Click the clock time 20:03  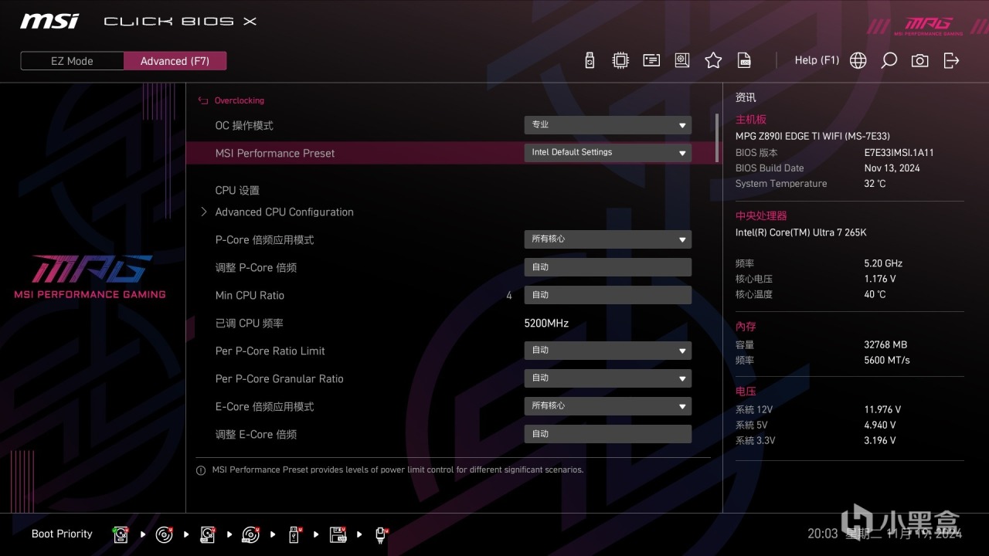[x=823, y=534]
